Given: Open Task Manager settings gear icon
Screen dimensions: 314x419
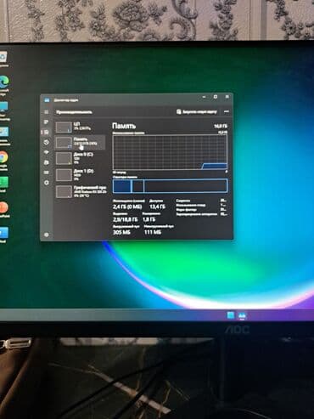Looking at the screenshot, I should point(47,235).
